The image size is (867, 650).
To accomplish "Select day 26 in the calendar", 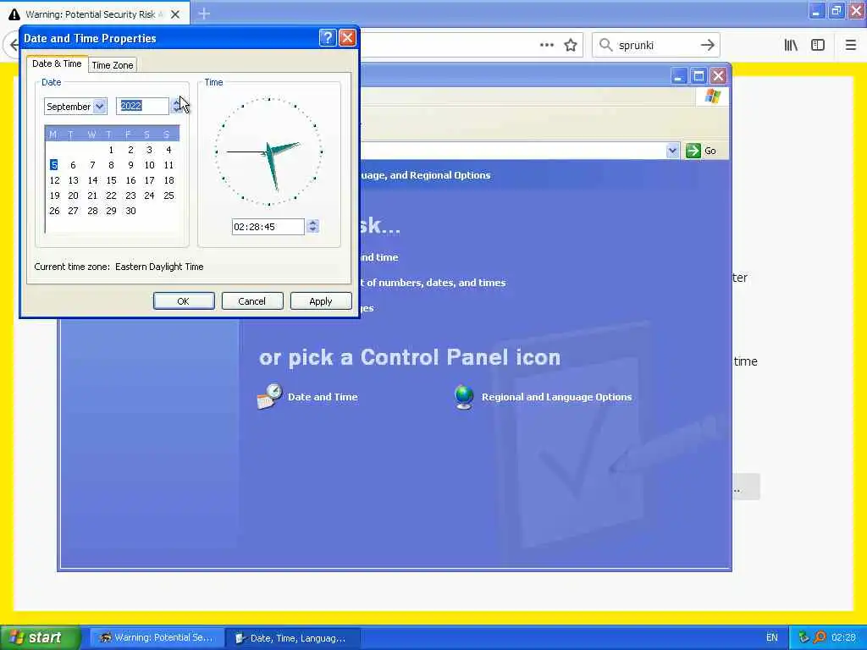I will 54,211.
